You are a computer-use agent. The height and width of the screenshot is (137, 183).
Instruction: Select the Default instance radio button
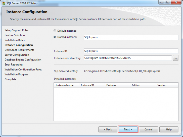pyautogui.click(x=55, y=31)
